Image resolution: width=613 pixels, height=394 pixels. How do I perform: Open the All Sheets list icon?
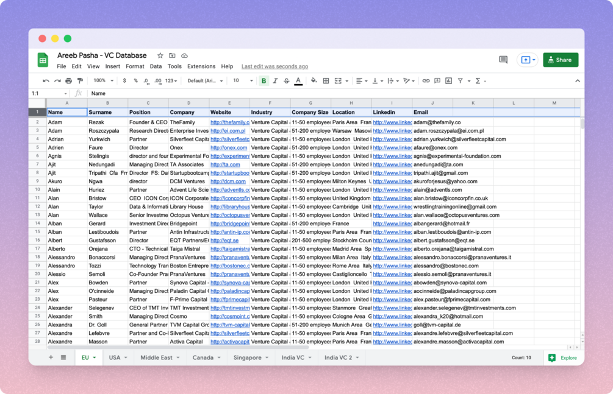[x=63, y=357]
